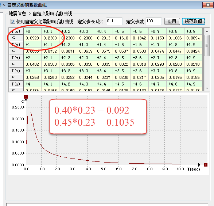Select the α cell with value 0.0619

pyautogui.click(x=86, y=51)
